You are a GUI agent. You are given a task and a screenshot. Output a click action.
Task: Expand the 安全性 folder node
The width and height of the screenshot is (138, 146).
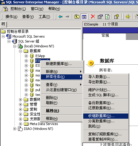21,114
